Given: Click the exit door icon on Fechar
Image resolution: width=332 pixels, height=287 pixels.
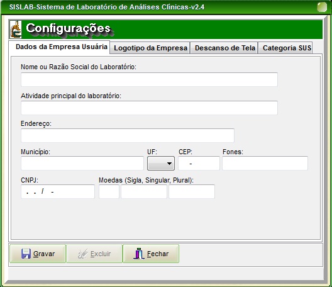Looking at the screenshot, I should tap(139, 254).
